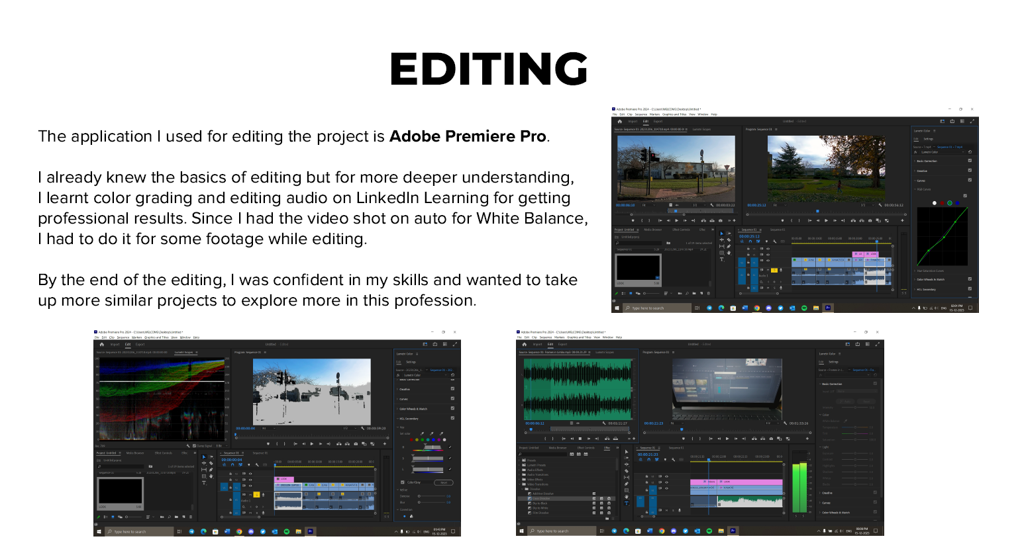Select highlighted Type tool in laptop-footage Premiere window
This screenshot has width=1024, height=559.
627,503
